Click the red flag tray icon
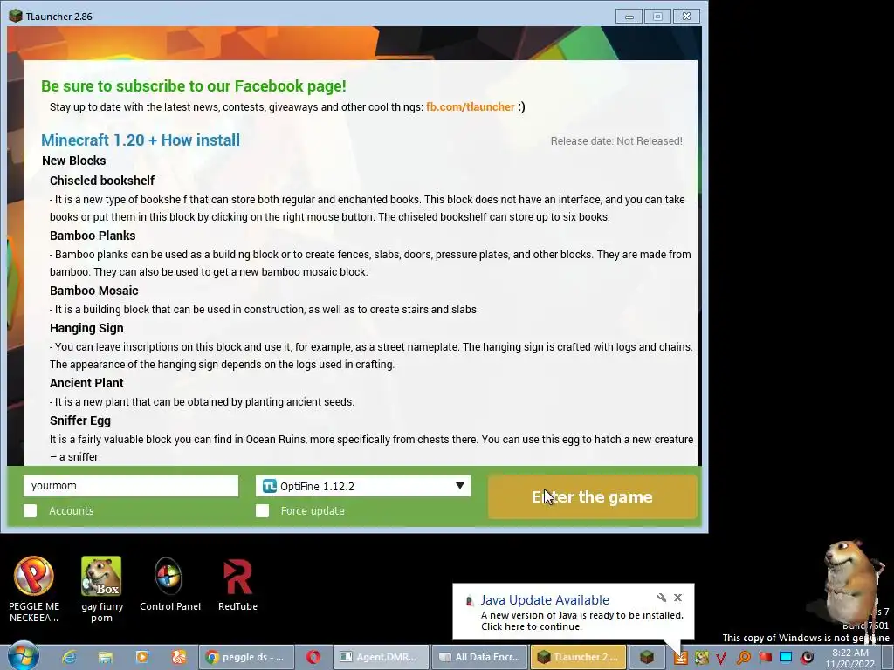This screenshot has height=670, width=894. tap(765, 658)
